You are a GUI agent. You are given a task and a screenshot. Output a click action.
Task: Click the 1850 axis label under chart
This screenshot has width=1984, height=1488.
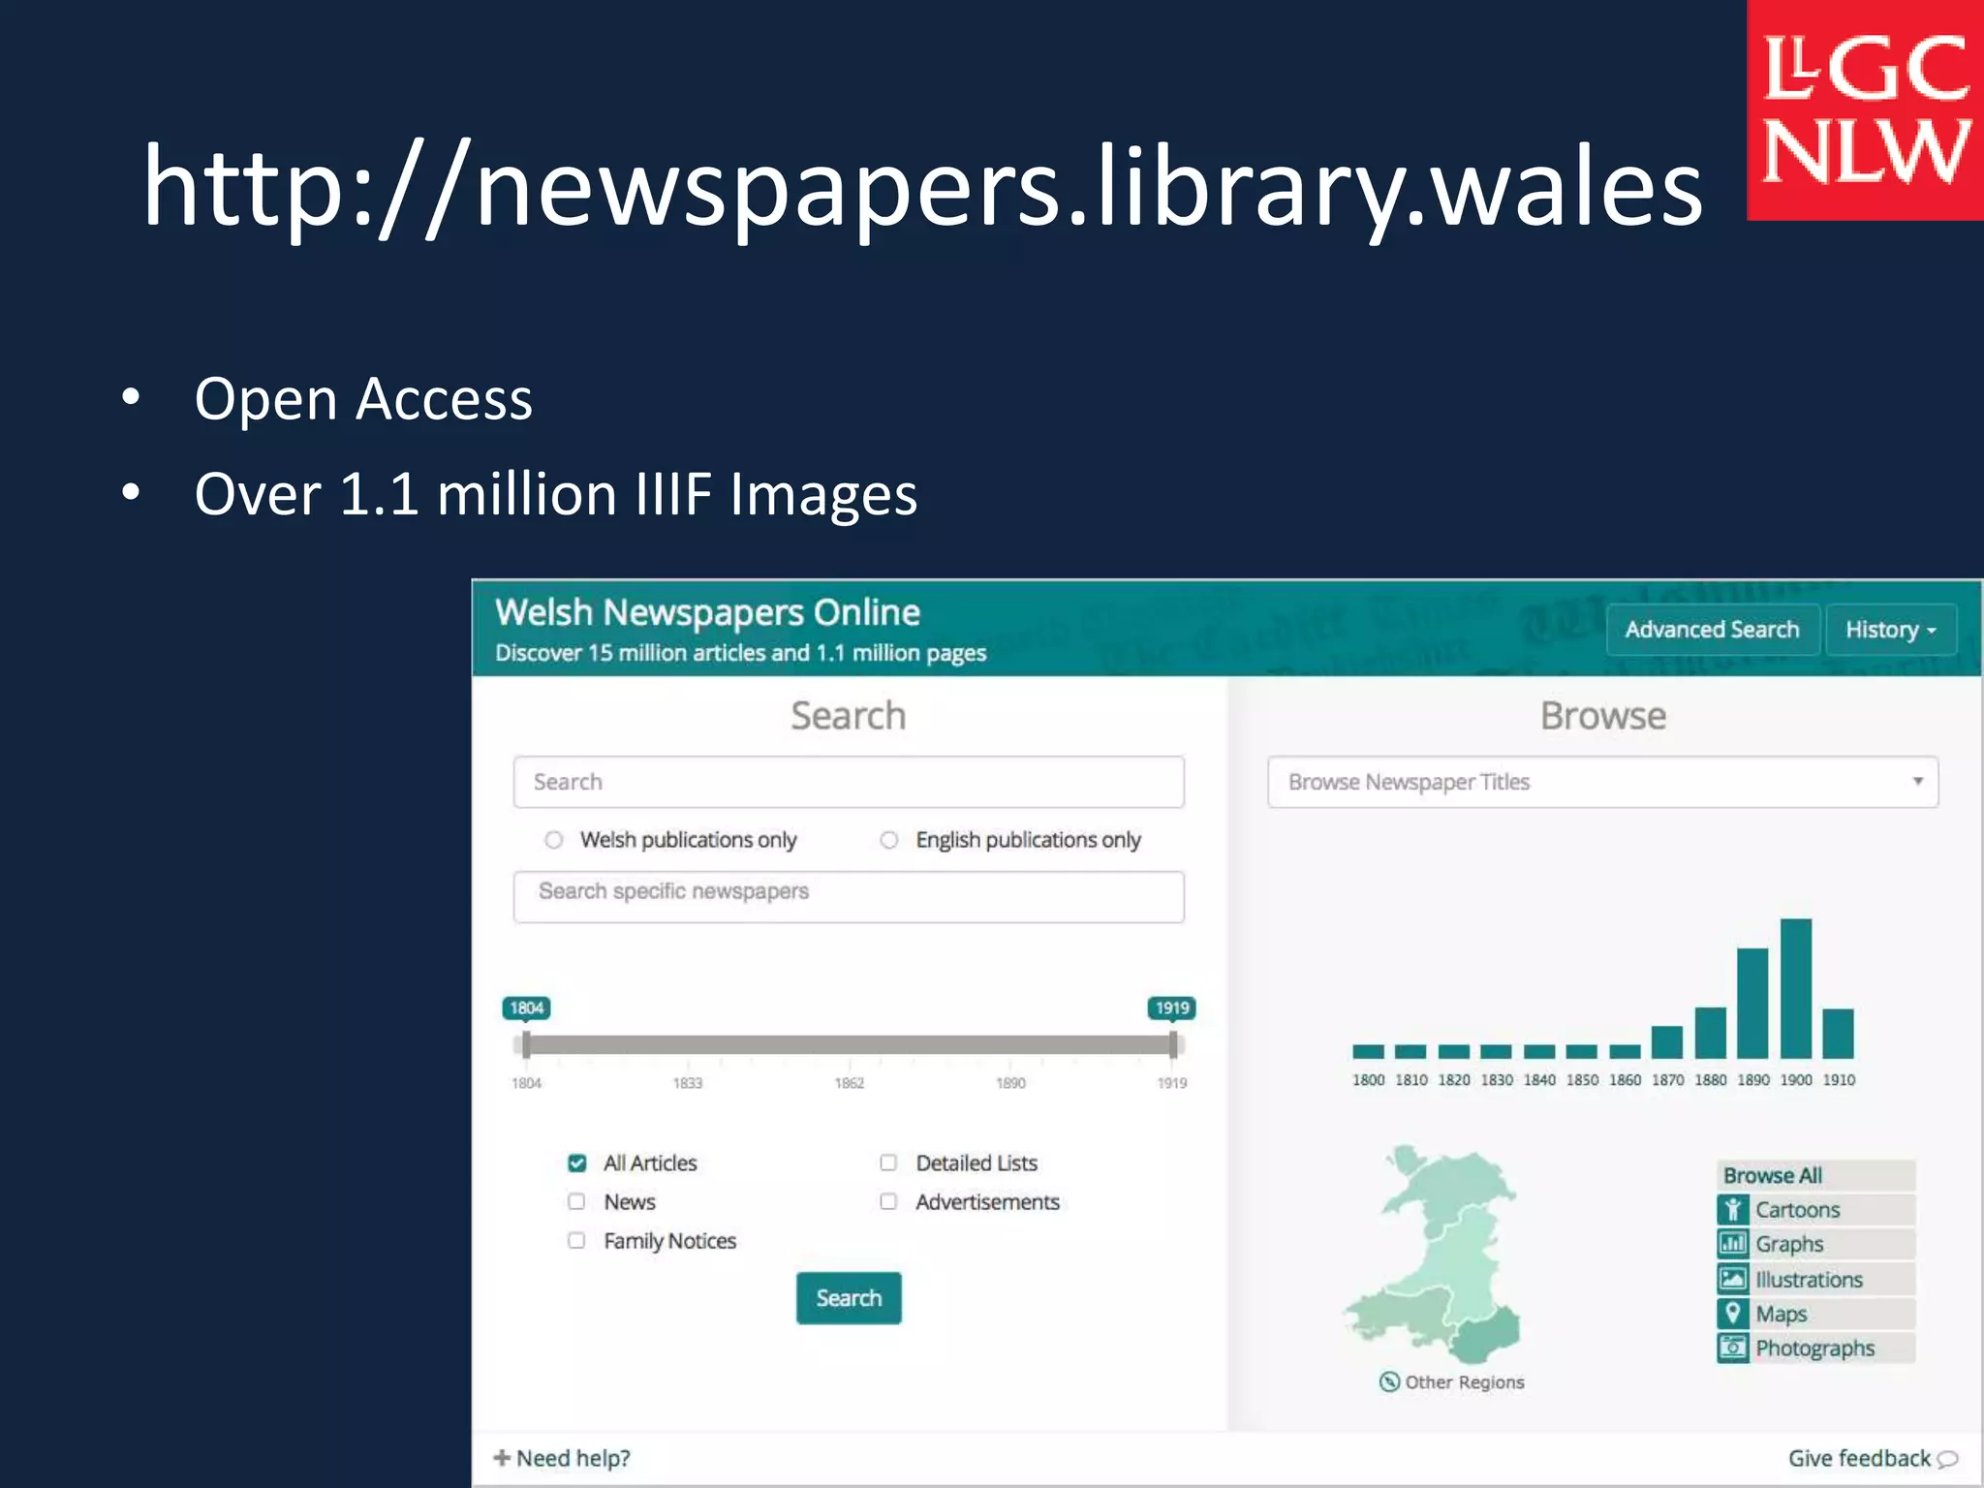click(1582, 1080)
